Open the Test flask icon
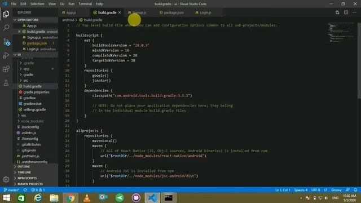 pyautogui.click(x=6, y=83)
